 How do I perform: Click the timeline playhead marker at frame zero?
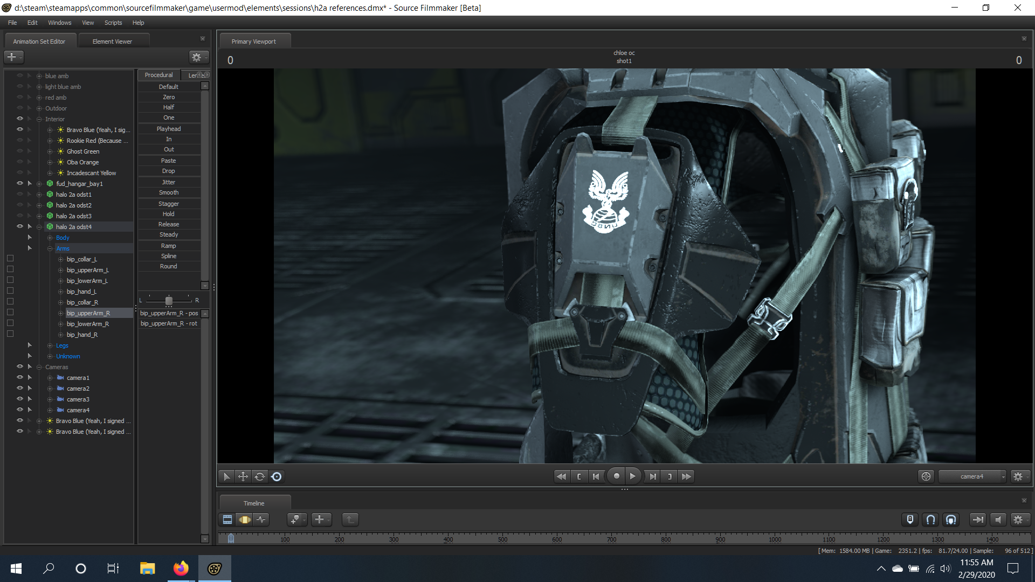231,538
